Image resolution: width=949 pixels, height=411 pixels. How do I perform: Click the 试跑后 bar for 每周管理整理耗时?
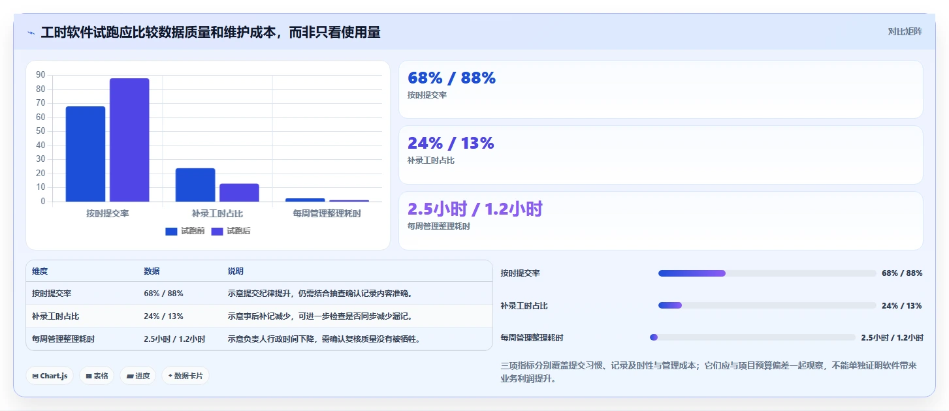tap(349, 200)
